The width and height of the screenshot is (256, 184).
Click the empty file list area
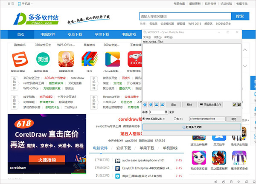click(192, 72)
